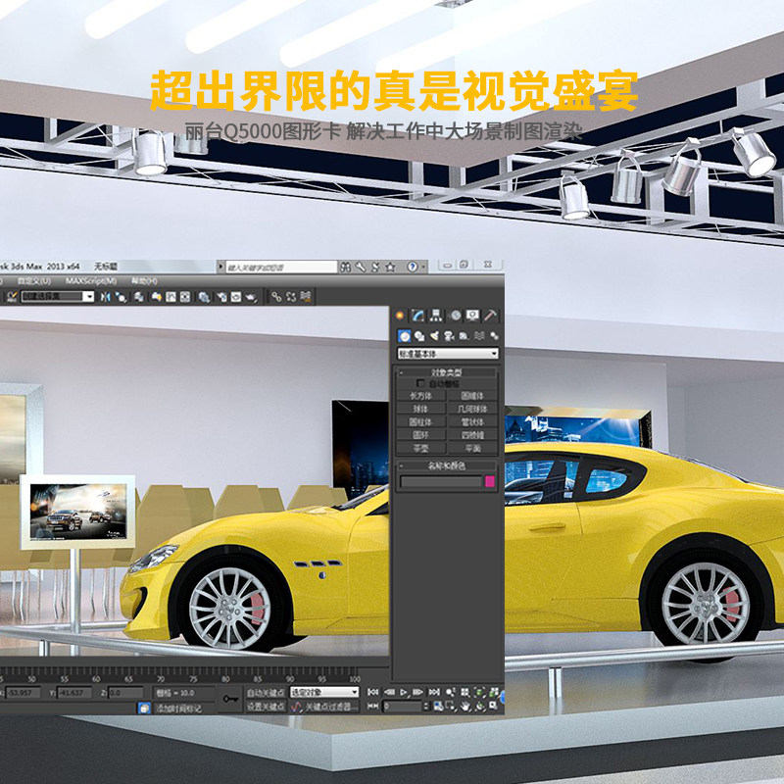The image size is (784, 784).
Task: Click the keyword search field in the title bar
Action: point(281,267)
